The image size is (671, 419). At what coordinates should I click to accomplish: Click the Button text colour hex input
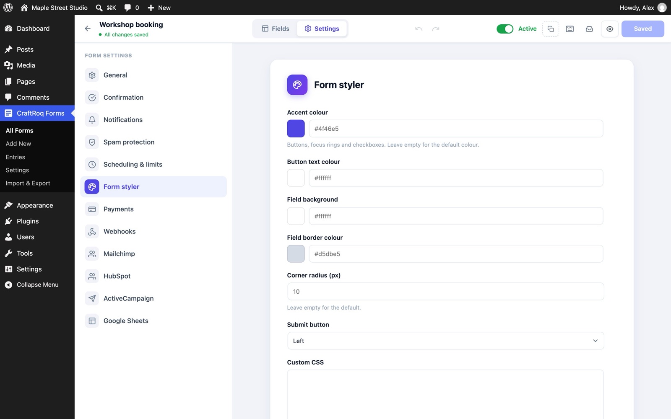[x=456, y=178]
